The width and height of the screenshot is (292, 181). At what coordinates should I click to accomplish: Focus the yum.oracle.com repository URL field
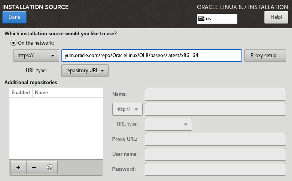[x=152, y=56]
